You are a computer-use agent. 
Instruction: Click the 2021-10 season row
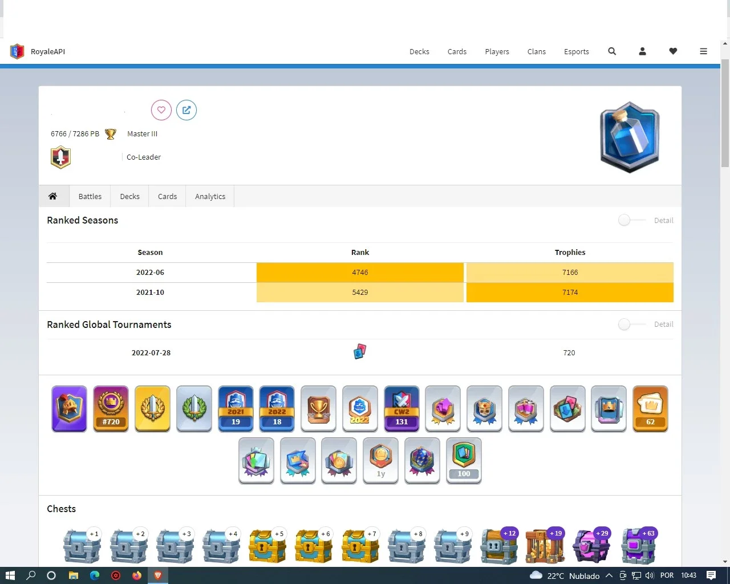point(360,293)
